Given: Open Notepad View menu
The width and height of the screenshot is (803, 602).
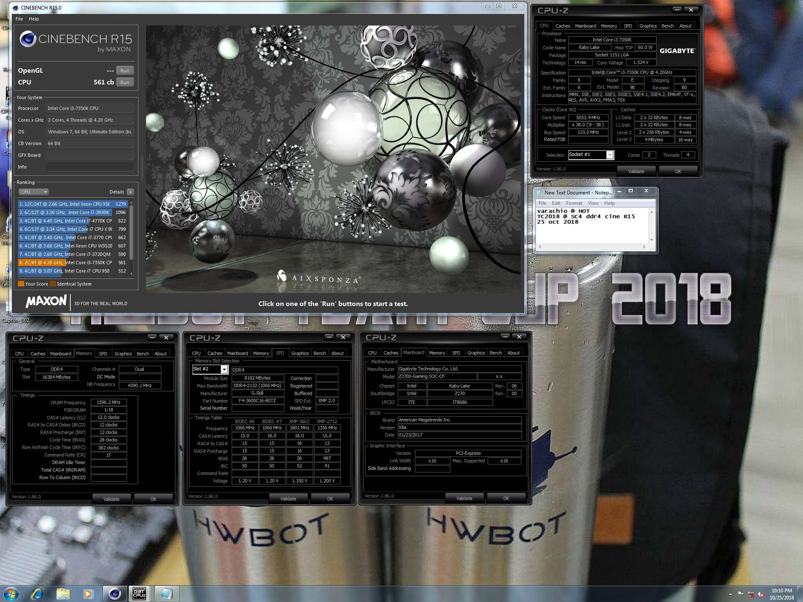Looking at the screenshot, I should coord(593,203).
